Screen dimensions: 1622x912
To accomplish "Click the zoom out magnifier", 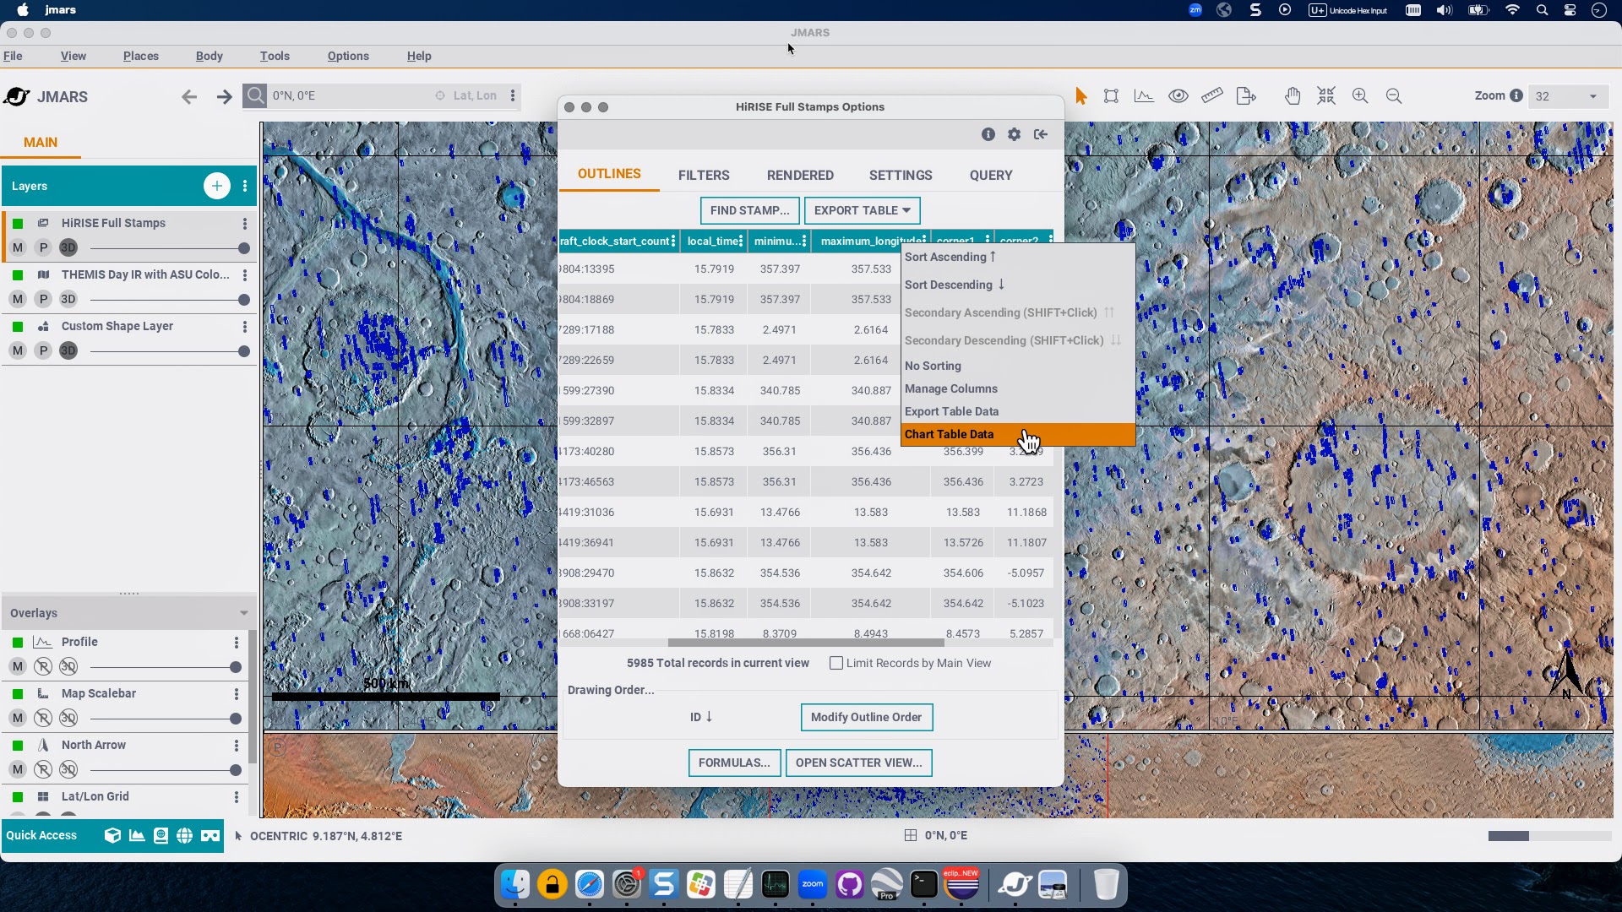I will coord(1394,96).
